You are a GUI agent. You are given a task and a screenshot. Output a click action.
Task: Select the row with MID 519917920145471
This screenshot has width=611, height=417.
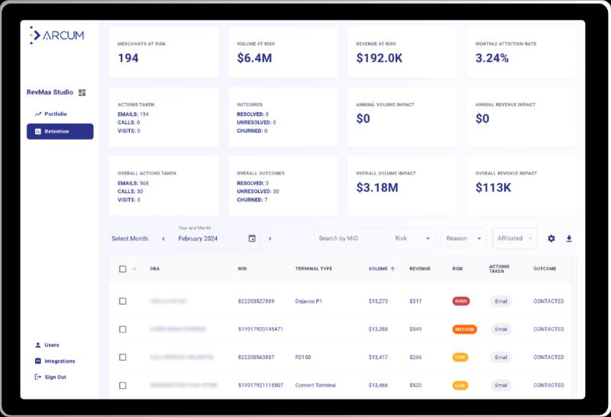coord(123,329)
